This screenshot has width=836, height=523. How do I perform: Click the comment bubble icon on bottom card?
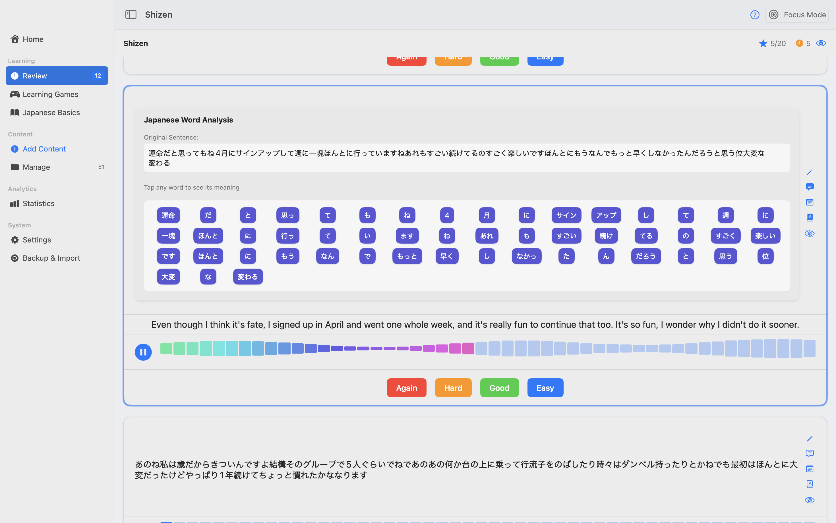[809, 453]
